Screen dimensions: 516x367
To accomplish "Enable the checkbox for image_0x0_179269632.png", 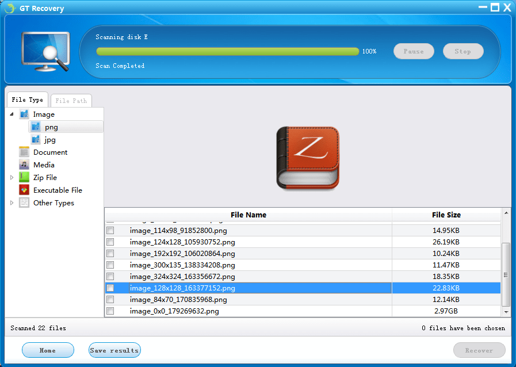I will pos(110,311).
